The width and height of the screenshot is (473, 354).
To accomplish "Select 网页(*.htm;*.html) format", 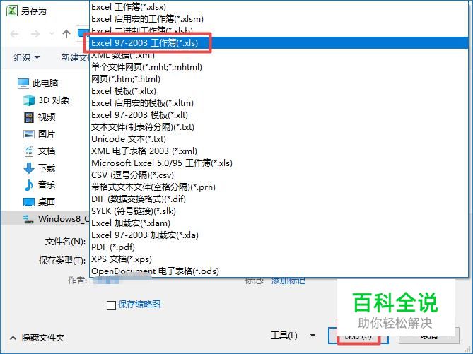I will point(279,78).
